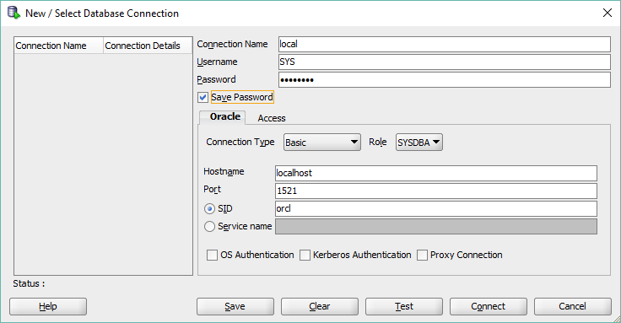Click the Connection Details column header

tap(148, 46)
